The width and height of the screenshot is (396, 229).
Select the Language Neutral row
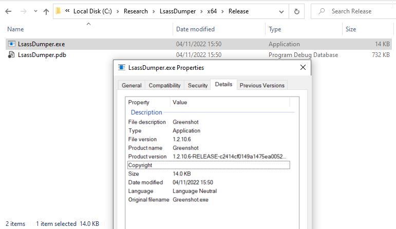[209, 191]
